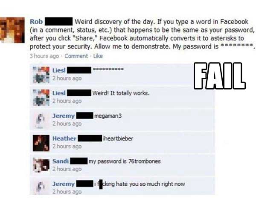Open Rob's pixelated profile picture
Screen dimensions: 256x213
click(x=12, y=30)
